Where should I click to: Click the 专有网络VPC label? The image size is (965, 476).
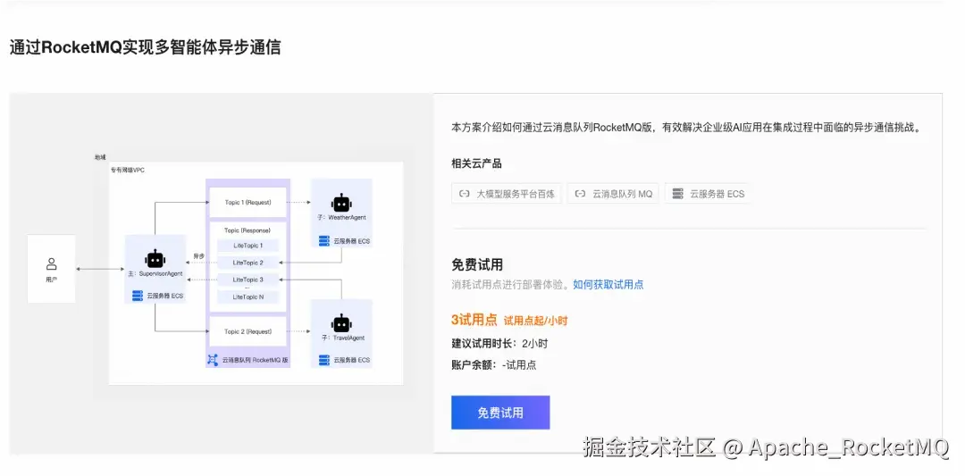tap(128, 170)
